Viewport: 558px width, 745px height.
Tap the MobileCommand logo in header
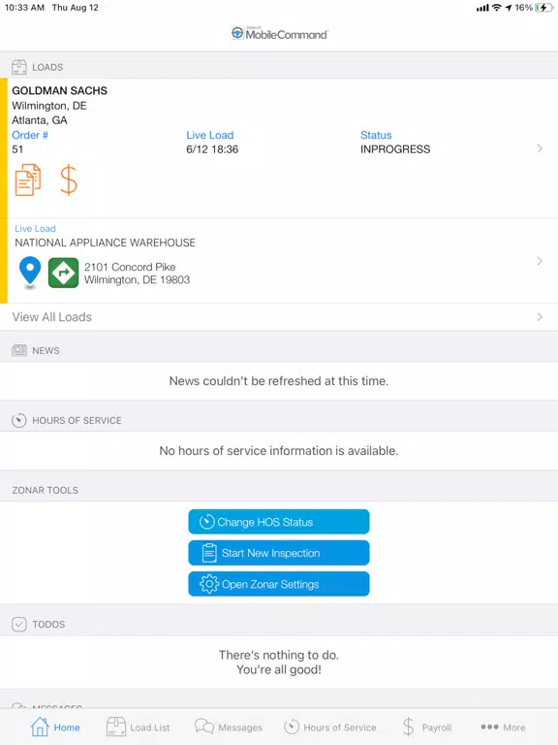click(x=279, y=34)
